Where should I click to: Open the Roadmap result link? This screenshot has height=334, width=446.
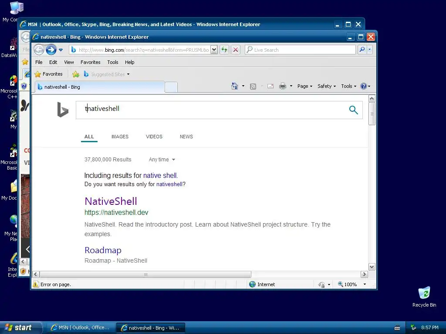[x=103, y=250]
